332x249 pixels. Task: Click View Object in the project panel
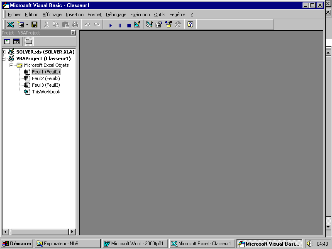tap(16, 41)
